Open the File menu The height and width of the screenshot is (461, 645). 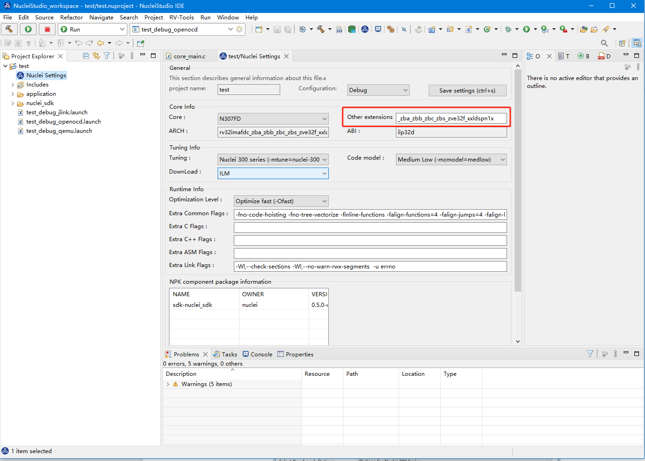coord(8,17)
